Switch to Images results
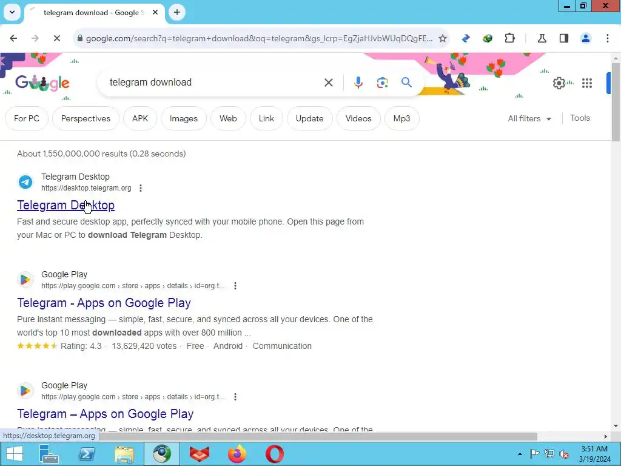The image size is (621, 466). pyautogui.click(x=183, y=118)
